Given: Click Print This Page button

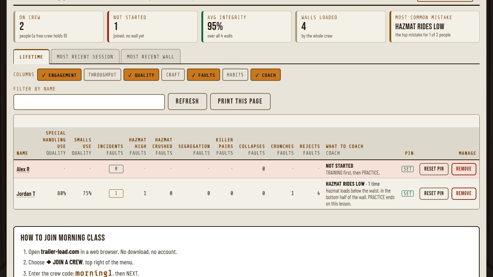Looking at the screenshot, I should [240, 101].
